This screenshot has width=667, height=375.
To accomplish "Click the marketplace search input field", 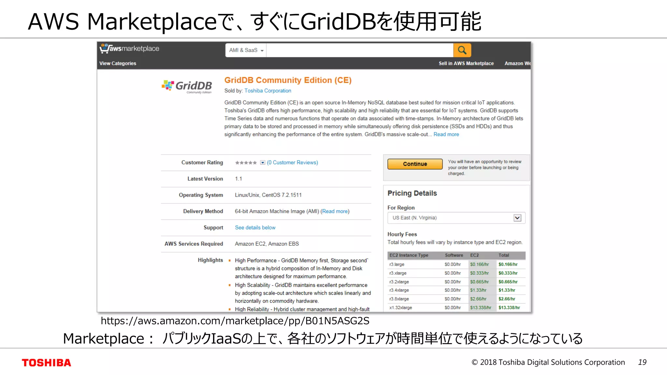I will (360, 50).
